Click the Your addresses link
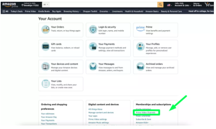 48,114
